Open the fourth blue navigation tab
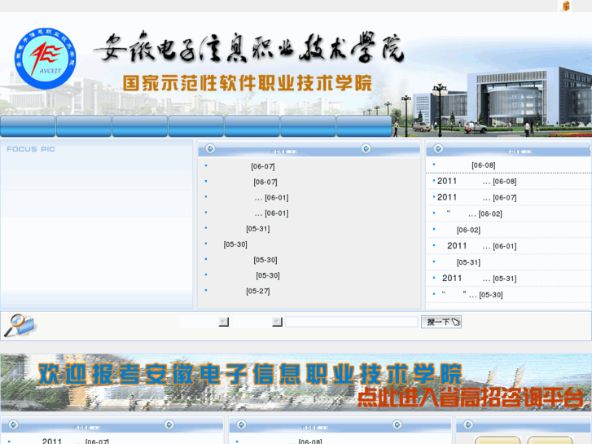 pyautogui.click(x=196, y=125)
